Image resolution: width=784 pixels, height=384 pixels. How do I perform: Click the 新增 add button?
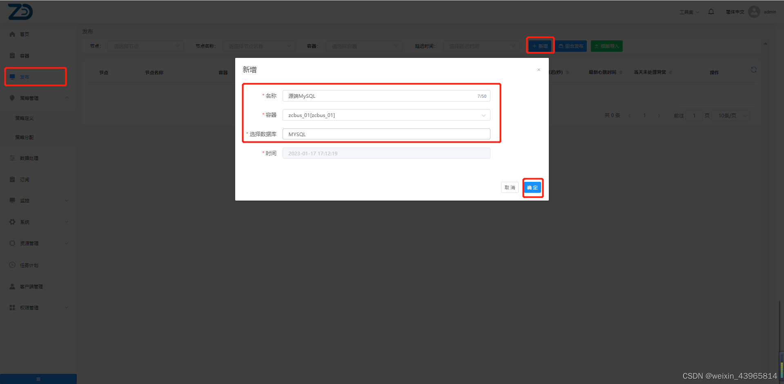pyautogui.click(x=540, y=46)
